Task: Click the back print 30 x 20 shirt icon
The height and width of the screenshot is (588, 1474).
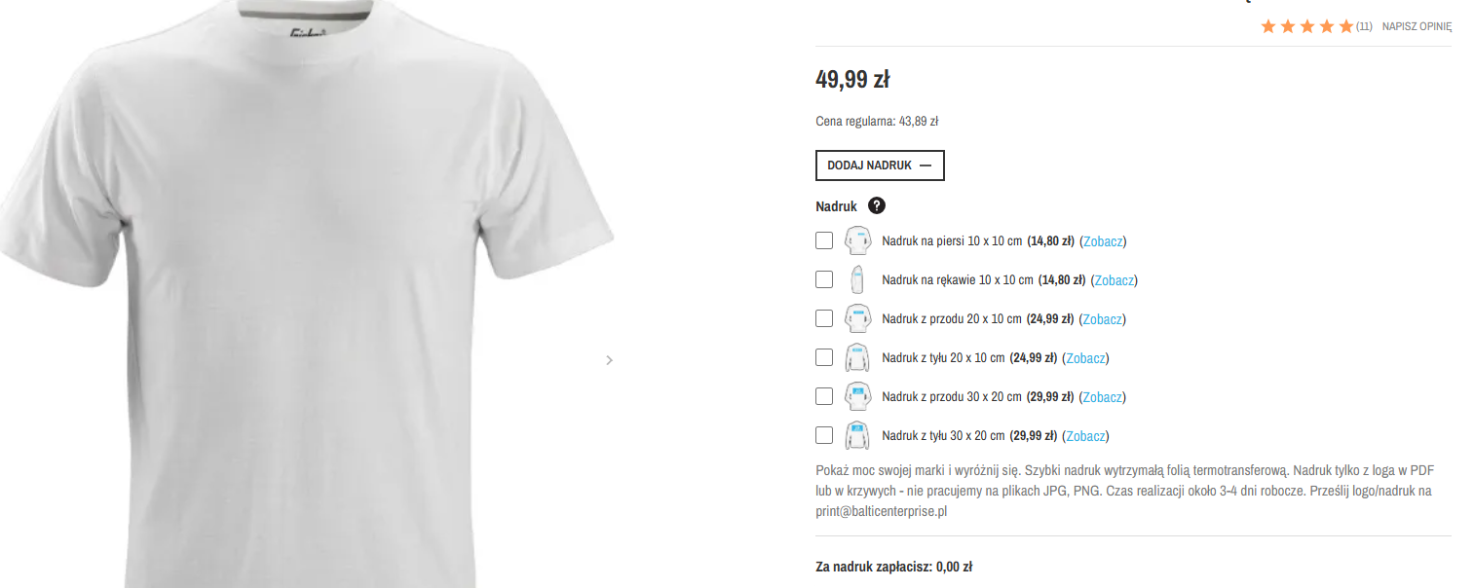Action: click(x=856, y=435)
